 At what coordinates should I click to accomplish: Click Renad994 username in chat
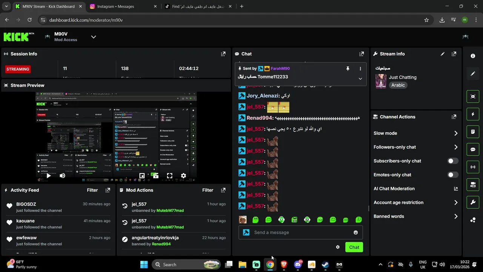click(260, 118)
